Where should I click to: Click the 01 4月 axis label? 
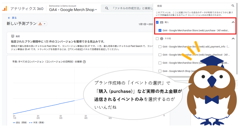(x=86, y=117)
